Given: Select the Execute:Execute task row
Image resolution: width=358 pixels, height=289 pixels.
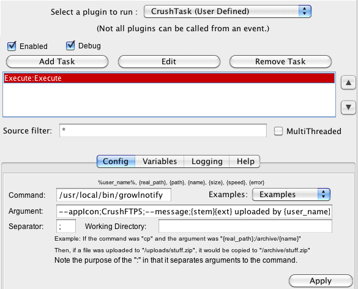Looking at the screenshot, I should (169, 78).
